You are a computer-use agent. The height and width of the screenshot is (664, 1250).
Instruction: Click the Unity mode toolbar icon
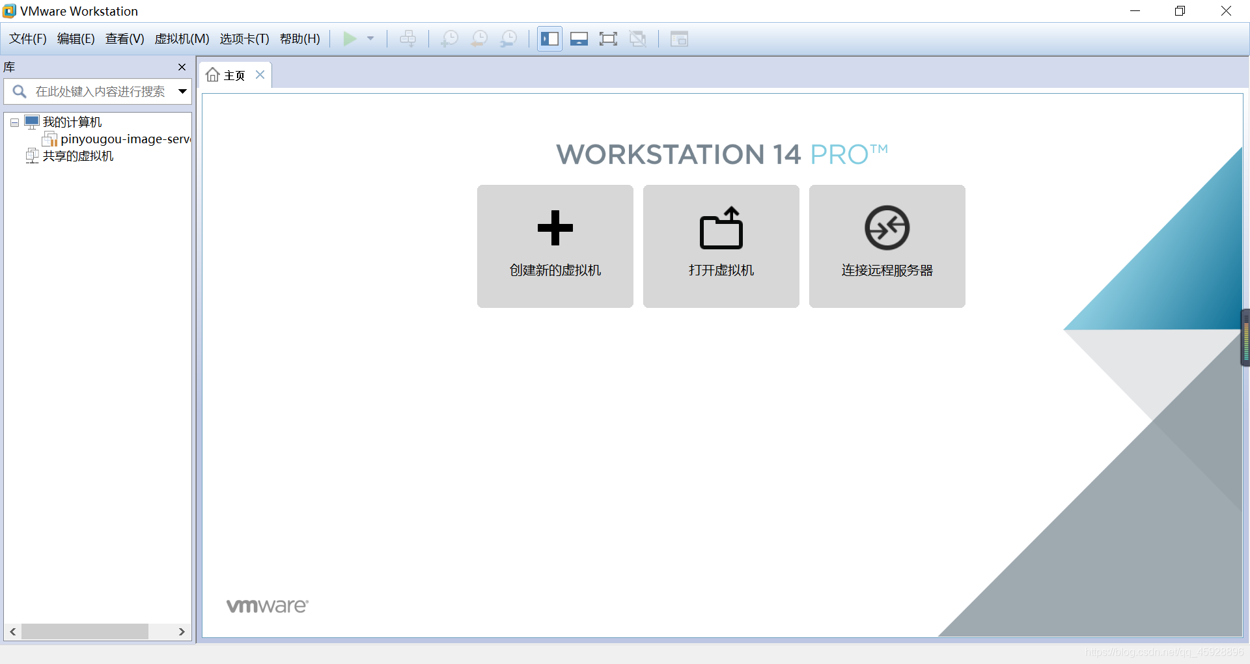638,39
